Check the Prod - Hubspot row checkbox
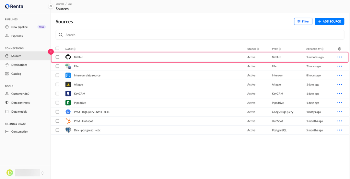Screen dimensions: 350x179 pyautogui.click(x=57, y=121)
